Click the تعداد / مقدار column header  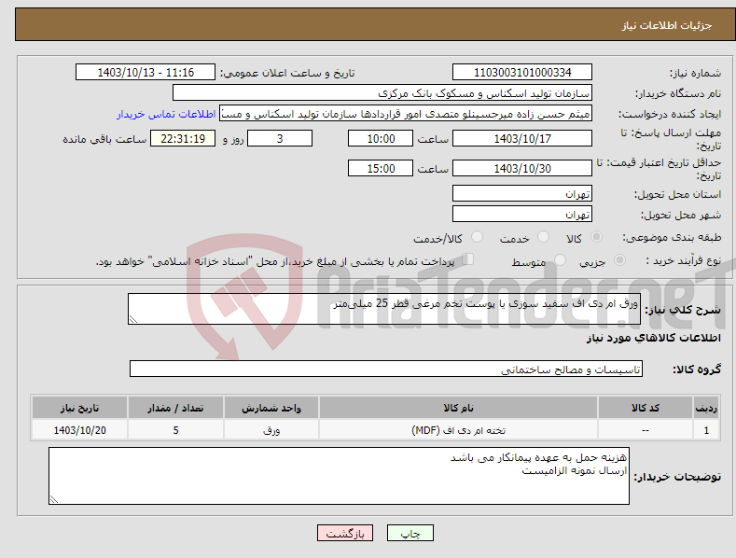[175, 408]
